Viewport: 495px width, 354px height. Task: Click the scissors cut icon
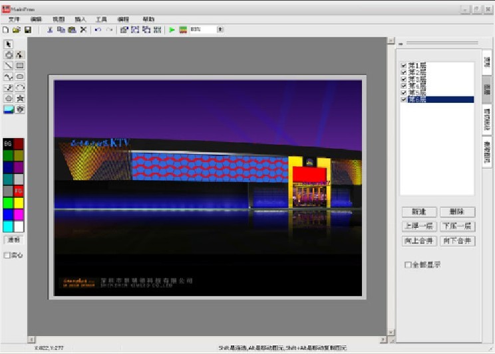click(x=50, y=30)
